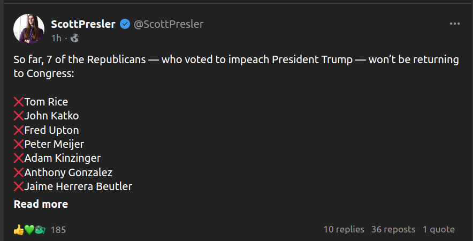Click the thumbs-up reaction emoji
This screenshot has height=241, width=473.
click(x=19, y=230)
